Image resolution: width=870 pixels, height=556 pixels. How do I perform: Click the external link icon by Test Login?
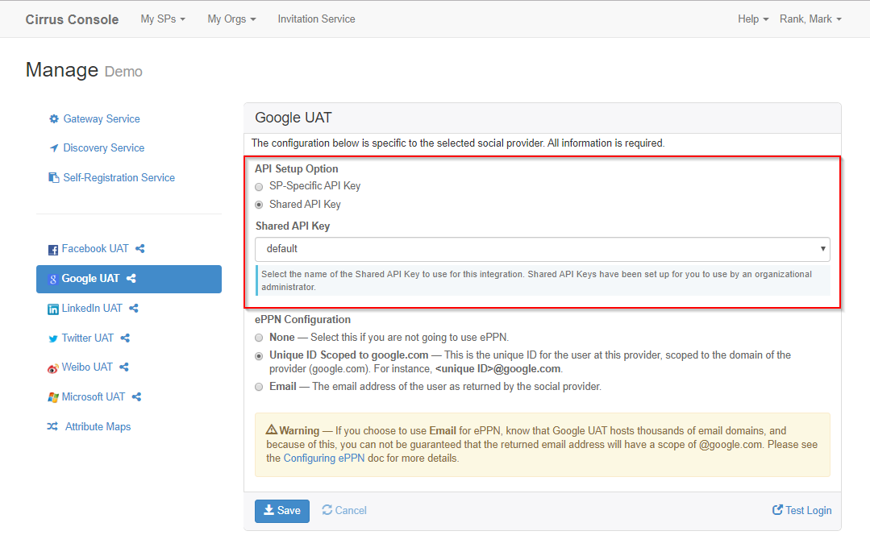777,509
